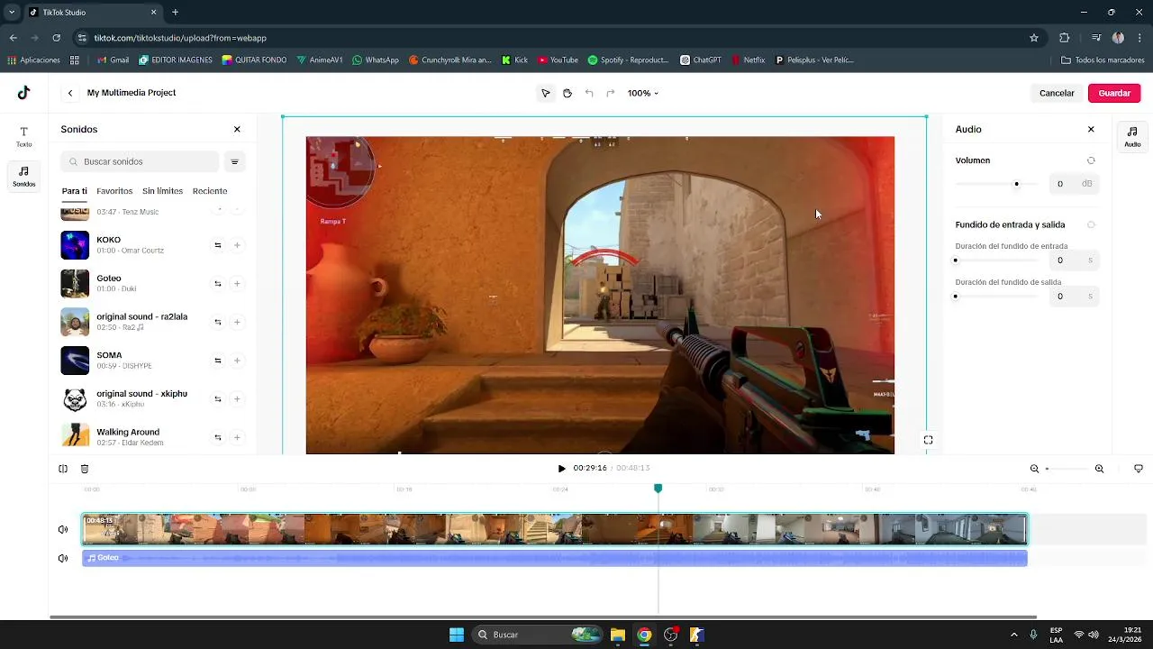Click the KOKO sound thumbnail
The image size is (1153, 649).
pos(75,245)
